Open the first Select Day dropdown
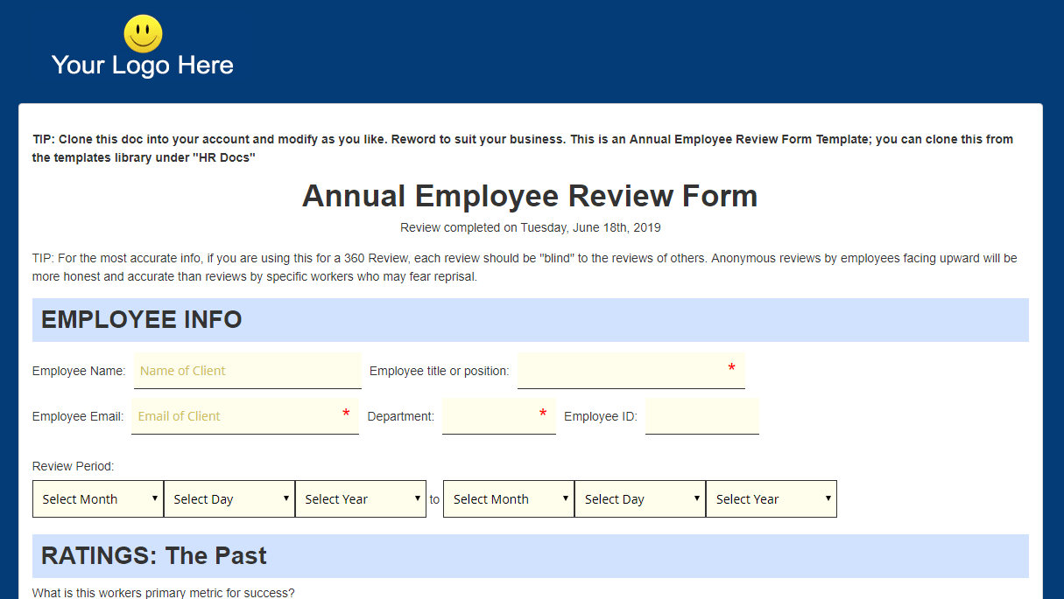The width and height of the screenshot is (1064, 599). 229,498
